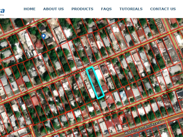
Task: Navigate to FAQS
Action: tap(106, 9)
